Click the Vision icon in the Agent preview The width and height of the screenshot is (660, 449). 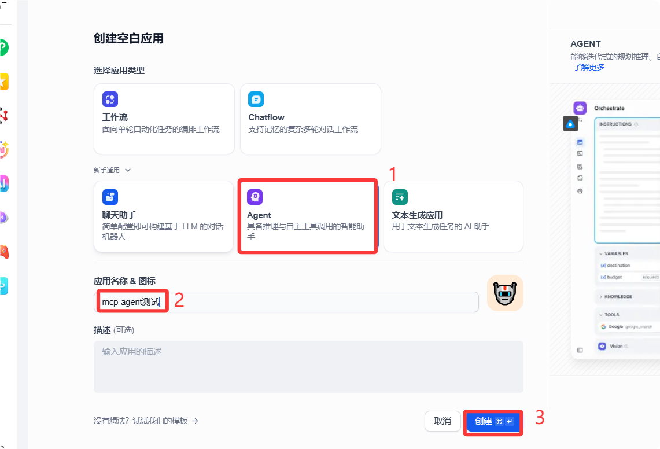coord(602,345)
